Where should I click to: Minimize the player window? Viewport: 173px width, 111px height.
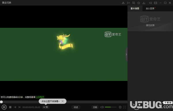pos(160,3)
